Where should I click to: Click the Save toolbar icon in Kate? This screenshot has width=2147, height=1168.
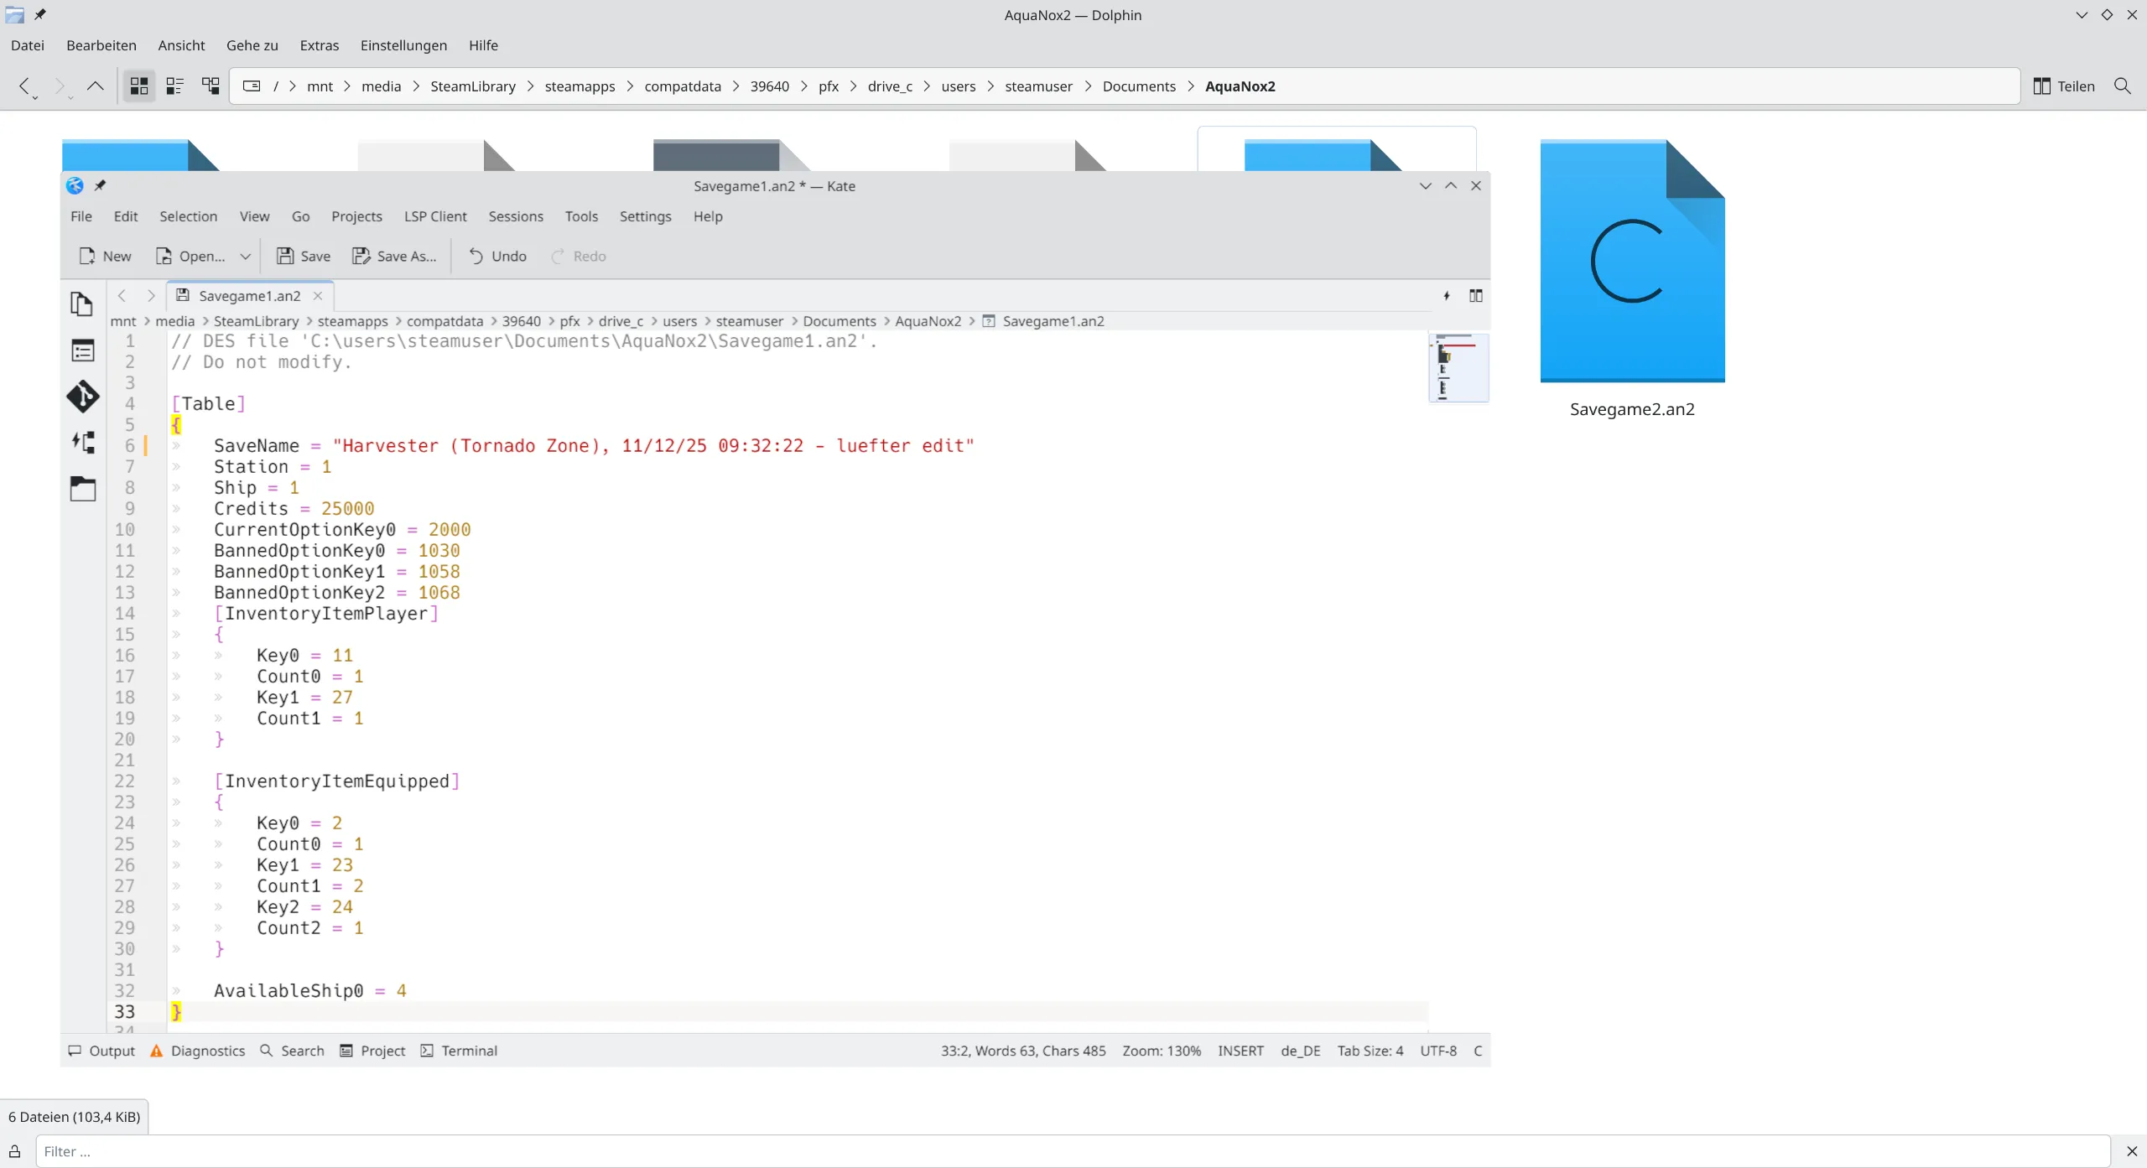[x=285, y=256]
